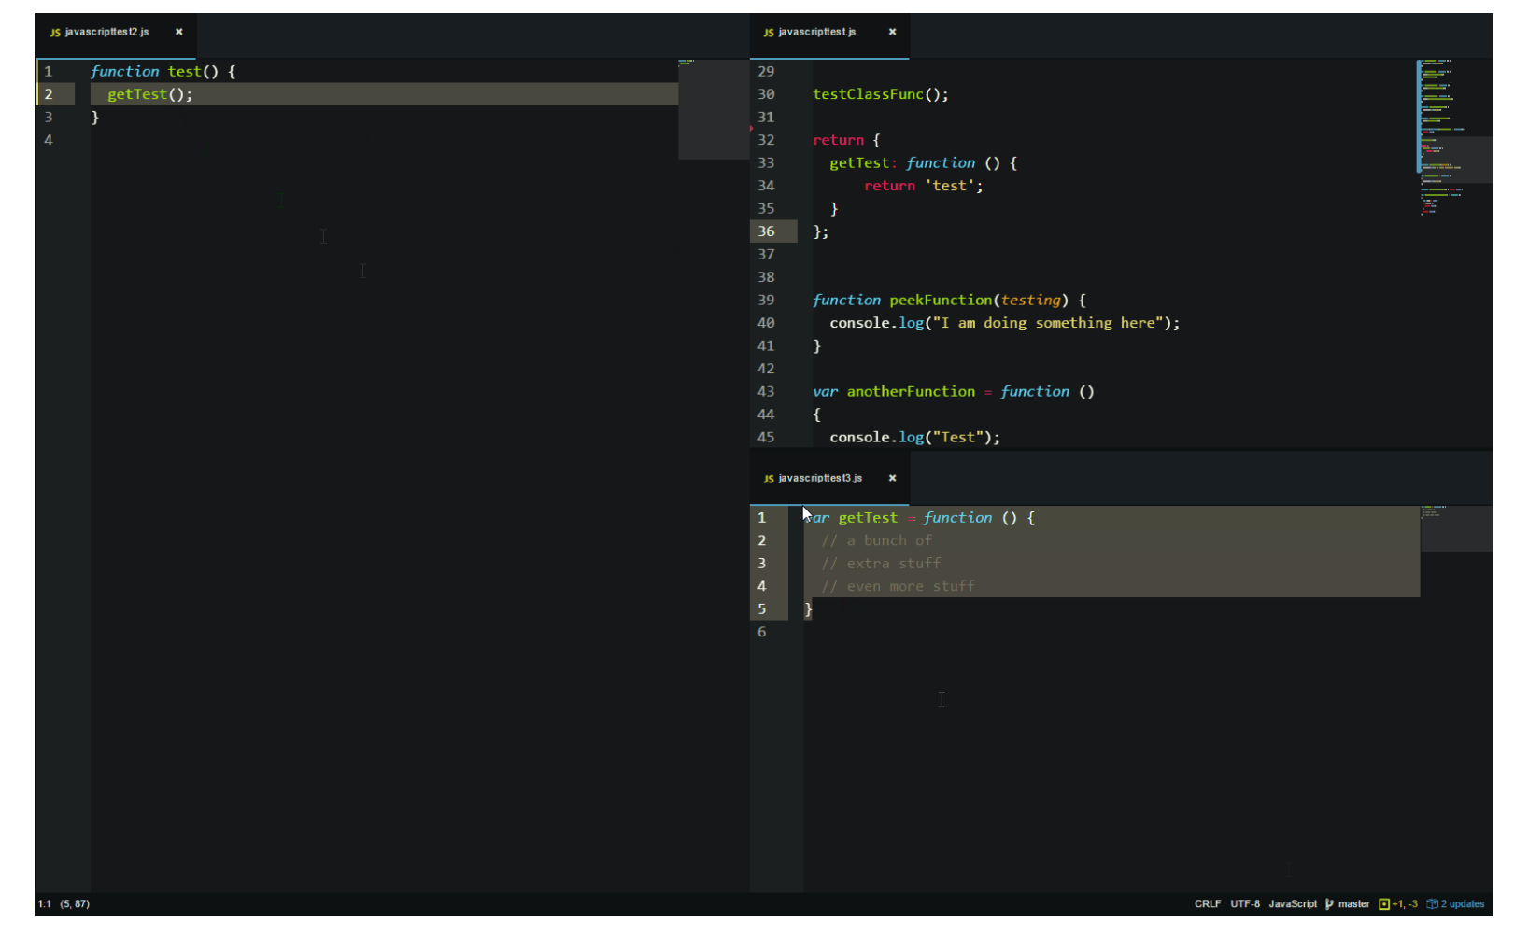
Task: Close the javascripttest2.js tab
Action: click(178, 31)
